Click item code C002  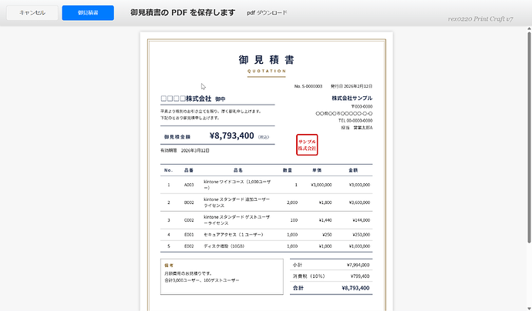[189, 220]
